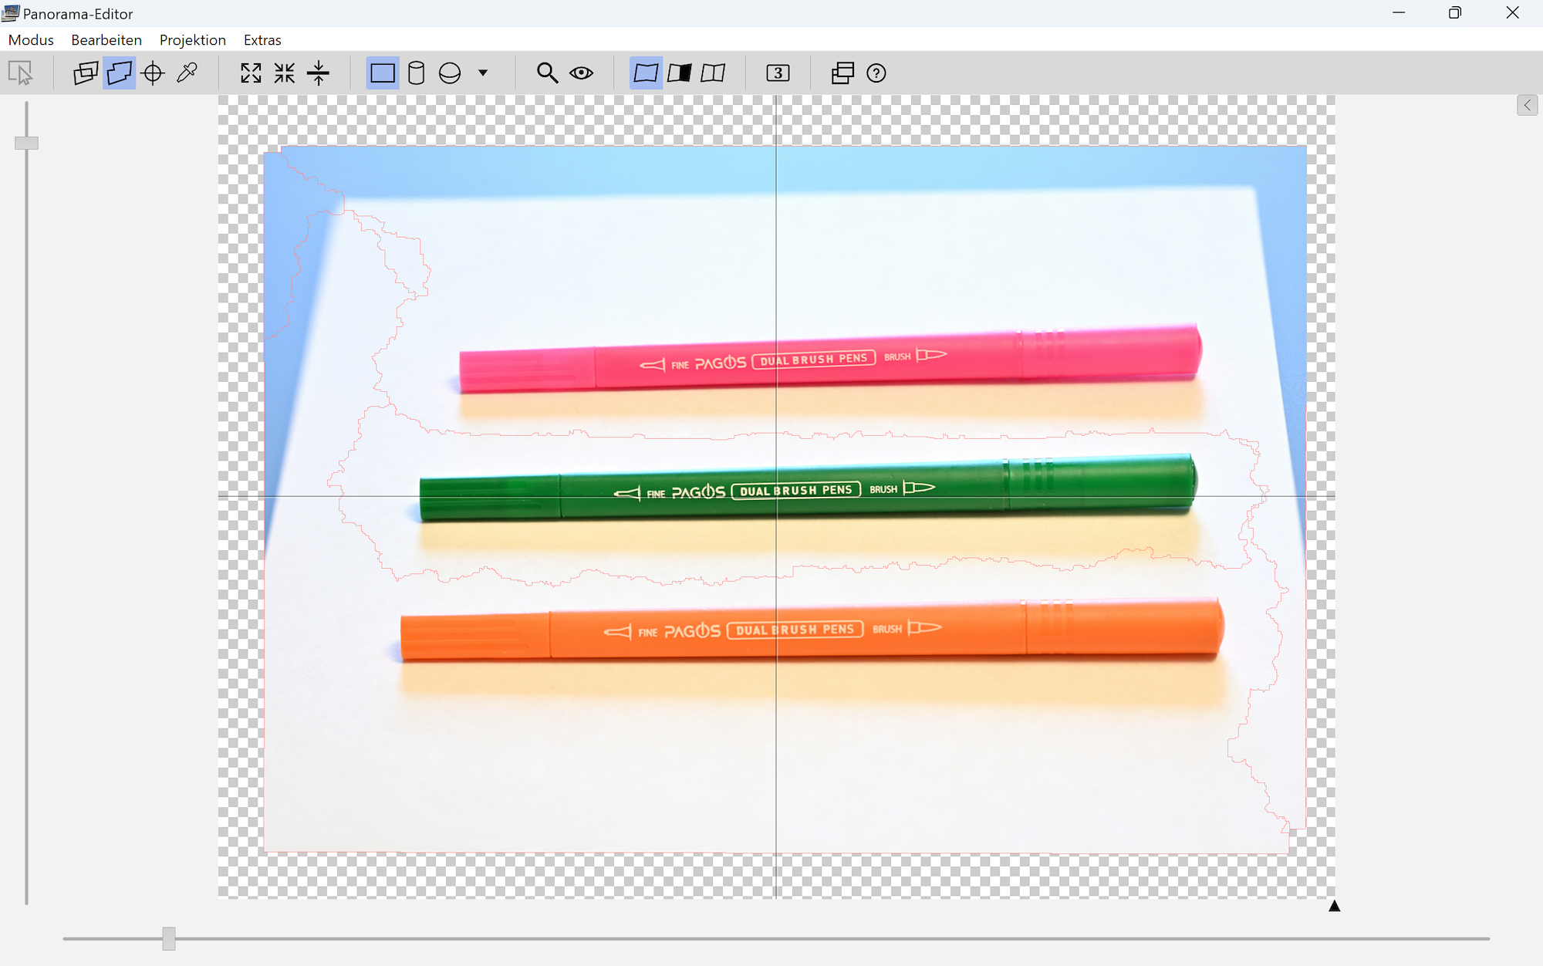Image resolution: width=1543 pixels, height=966 pixels.
Task: Open the Extras menu
Action: pyautogui.click(x=262, y=40)
